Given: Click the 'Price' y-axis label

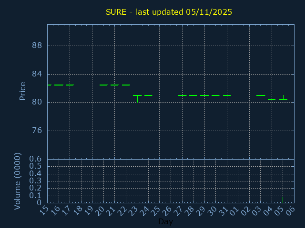Looking at the screenshot, I should (22, 91).
